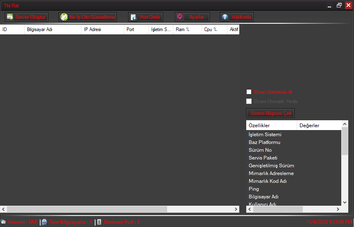354x227 pixels.
Task: Click the Özellikler column header
Action: click(271, 125)
